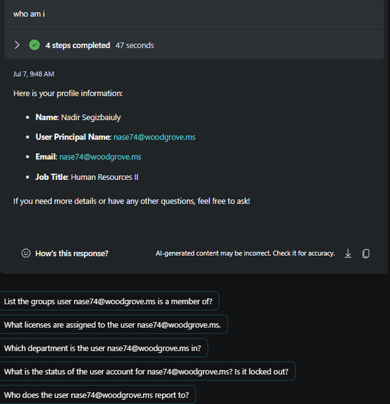Download the response with the arrow icon
Image resolution: width=390 pixels, height=404 pixels.
[x=348, y=253]
